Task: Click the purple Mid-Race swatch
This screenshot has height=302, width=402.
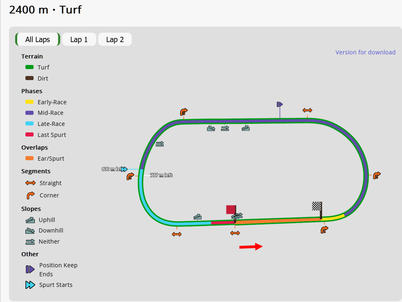Action: pos(29,113)
